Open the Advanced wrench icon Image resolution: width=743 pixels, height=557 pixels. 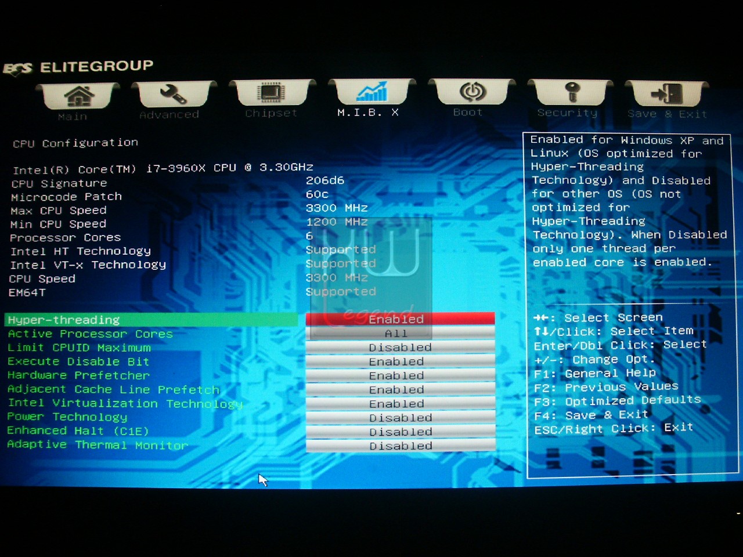click(x=172, y=95)
